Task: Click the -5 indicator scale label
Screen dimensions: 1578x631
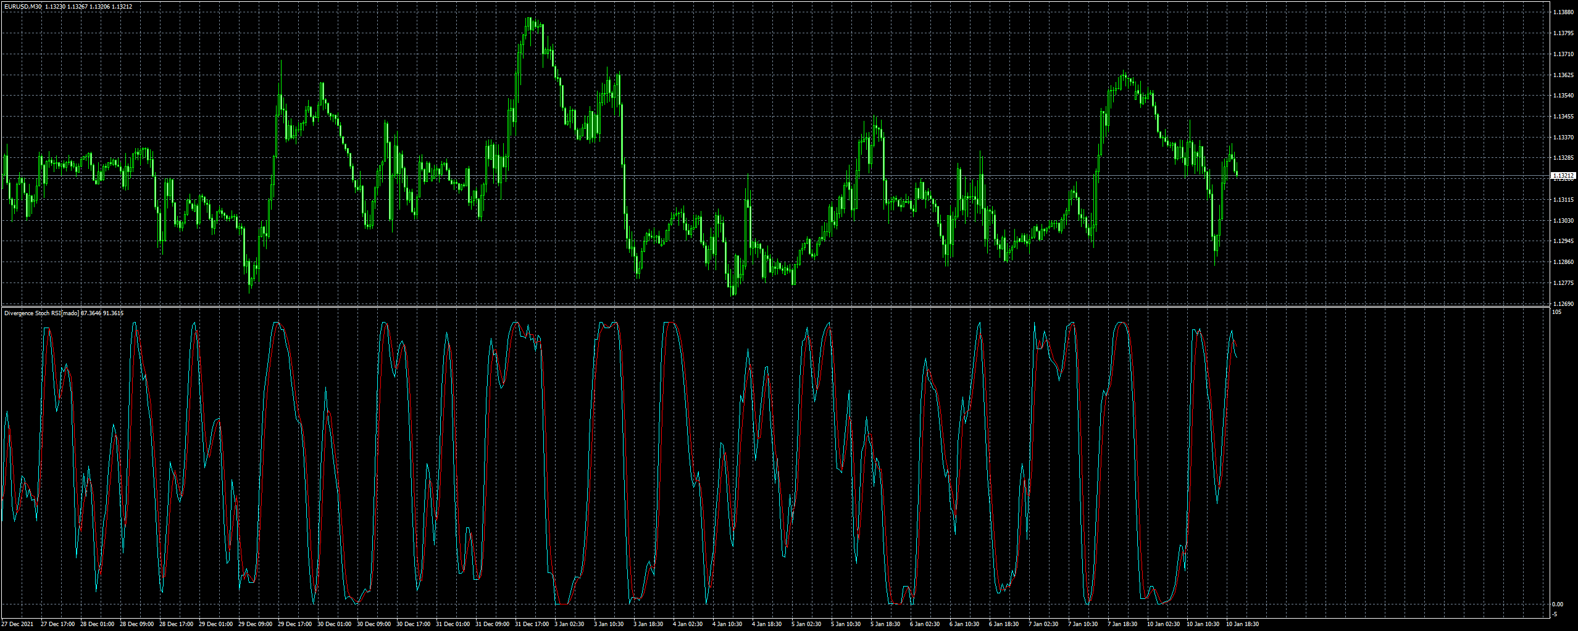Action: click(x=1555, y=614)
